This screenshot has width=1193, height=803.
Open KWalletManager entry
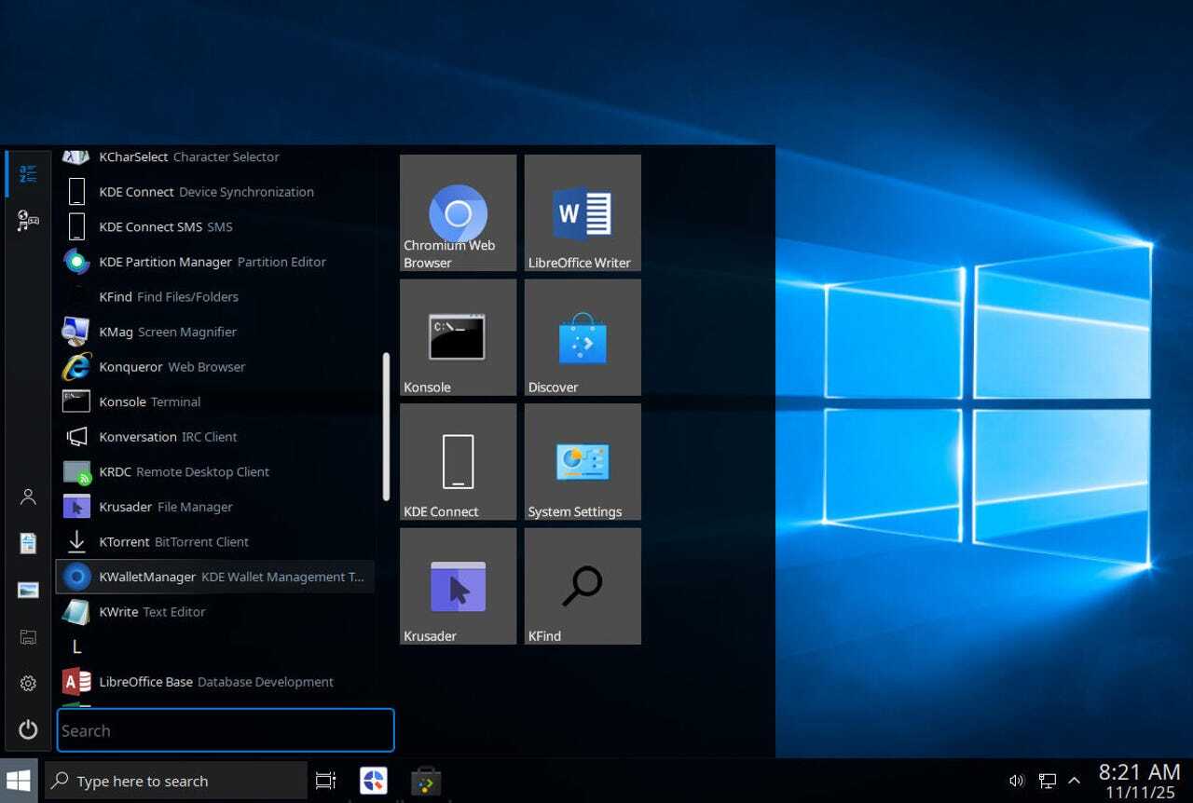[215, 577]
